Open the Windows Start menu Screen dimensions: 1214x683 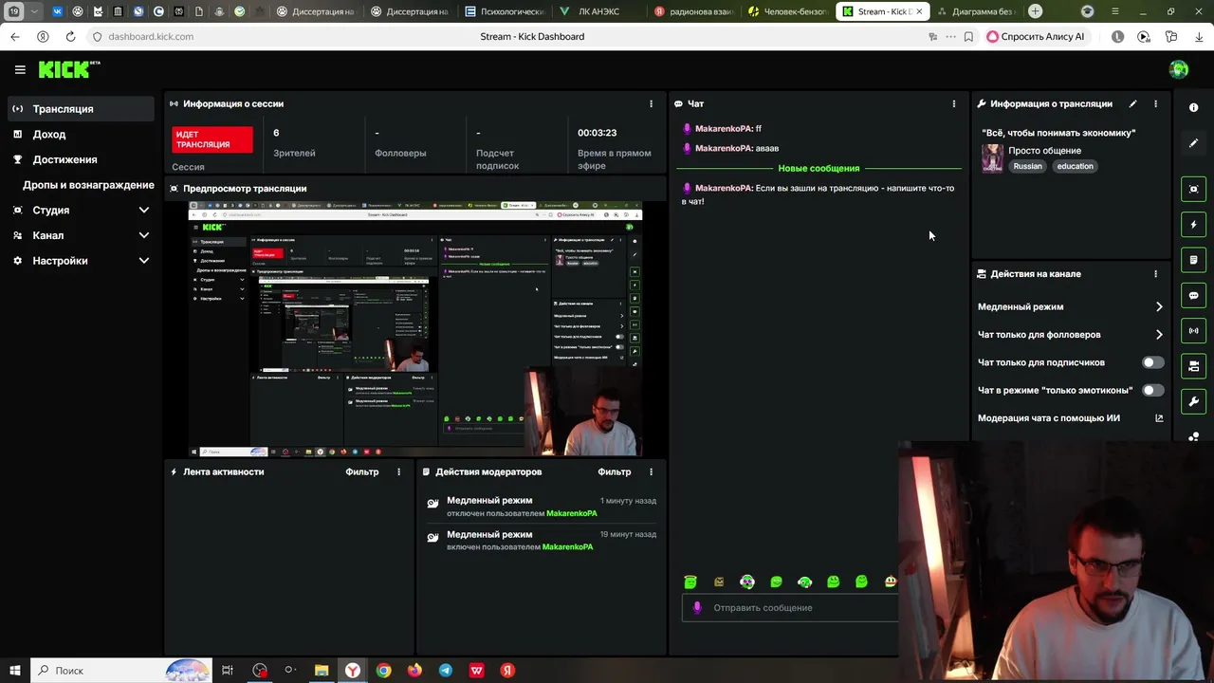(x=13, y=671)
